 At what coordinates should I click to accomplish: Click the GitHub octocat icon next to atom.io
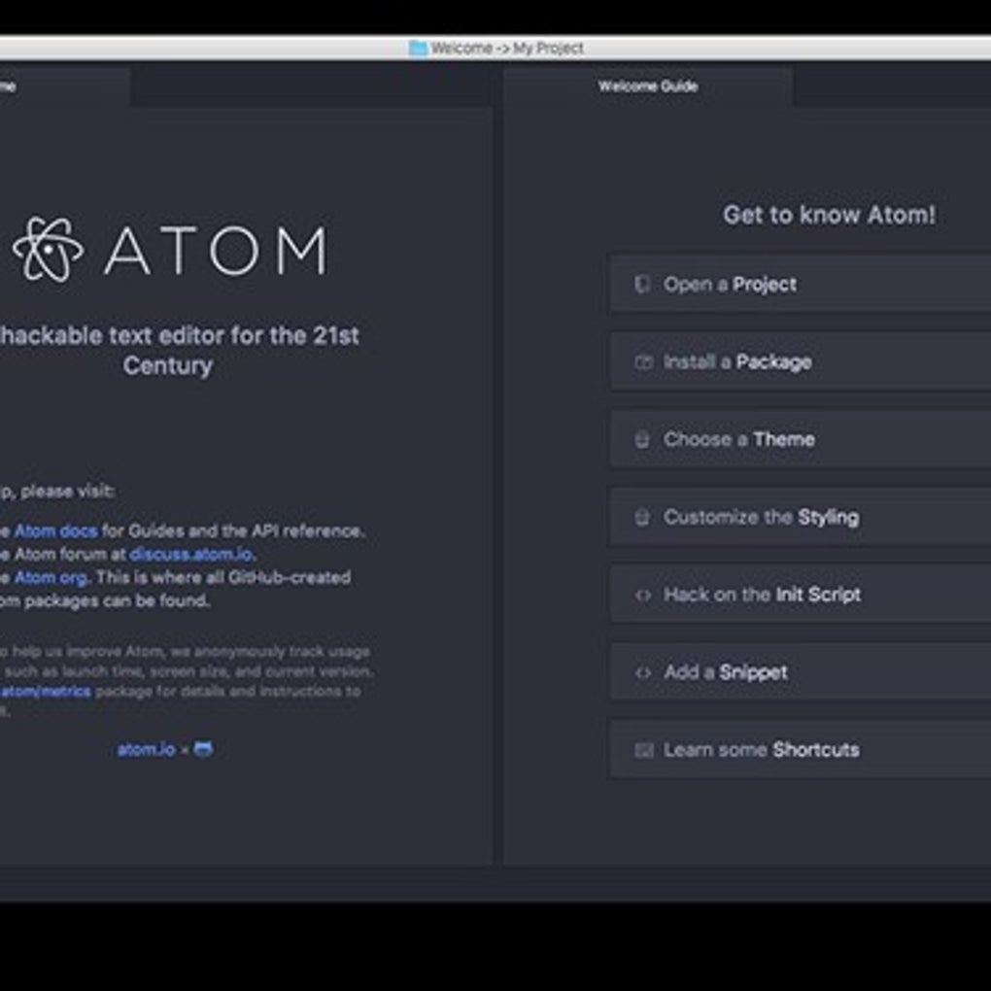[x=203, y=750]
